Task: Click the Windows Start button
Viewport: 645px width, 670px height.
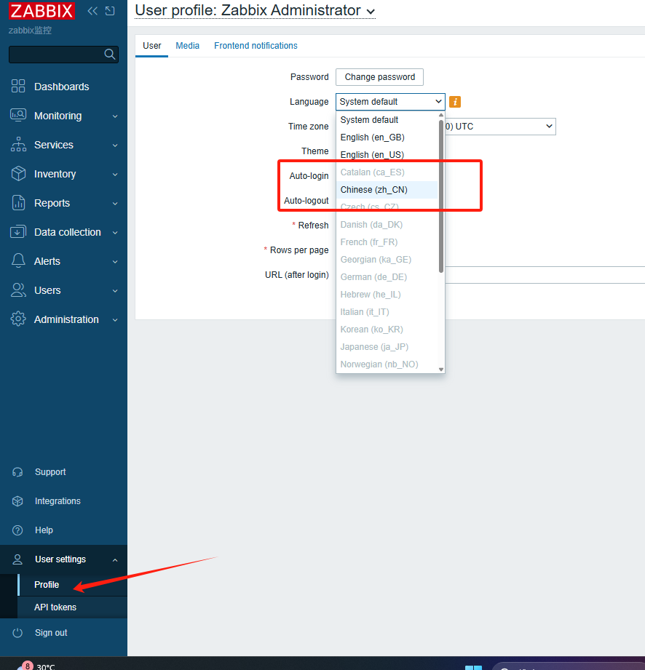Action: tap(473, 667)
